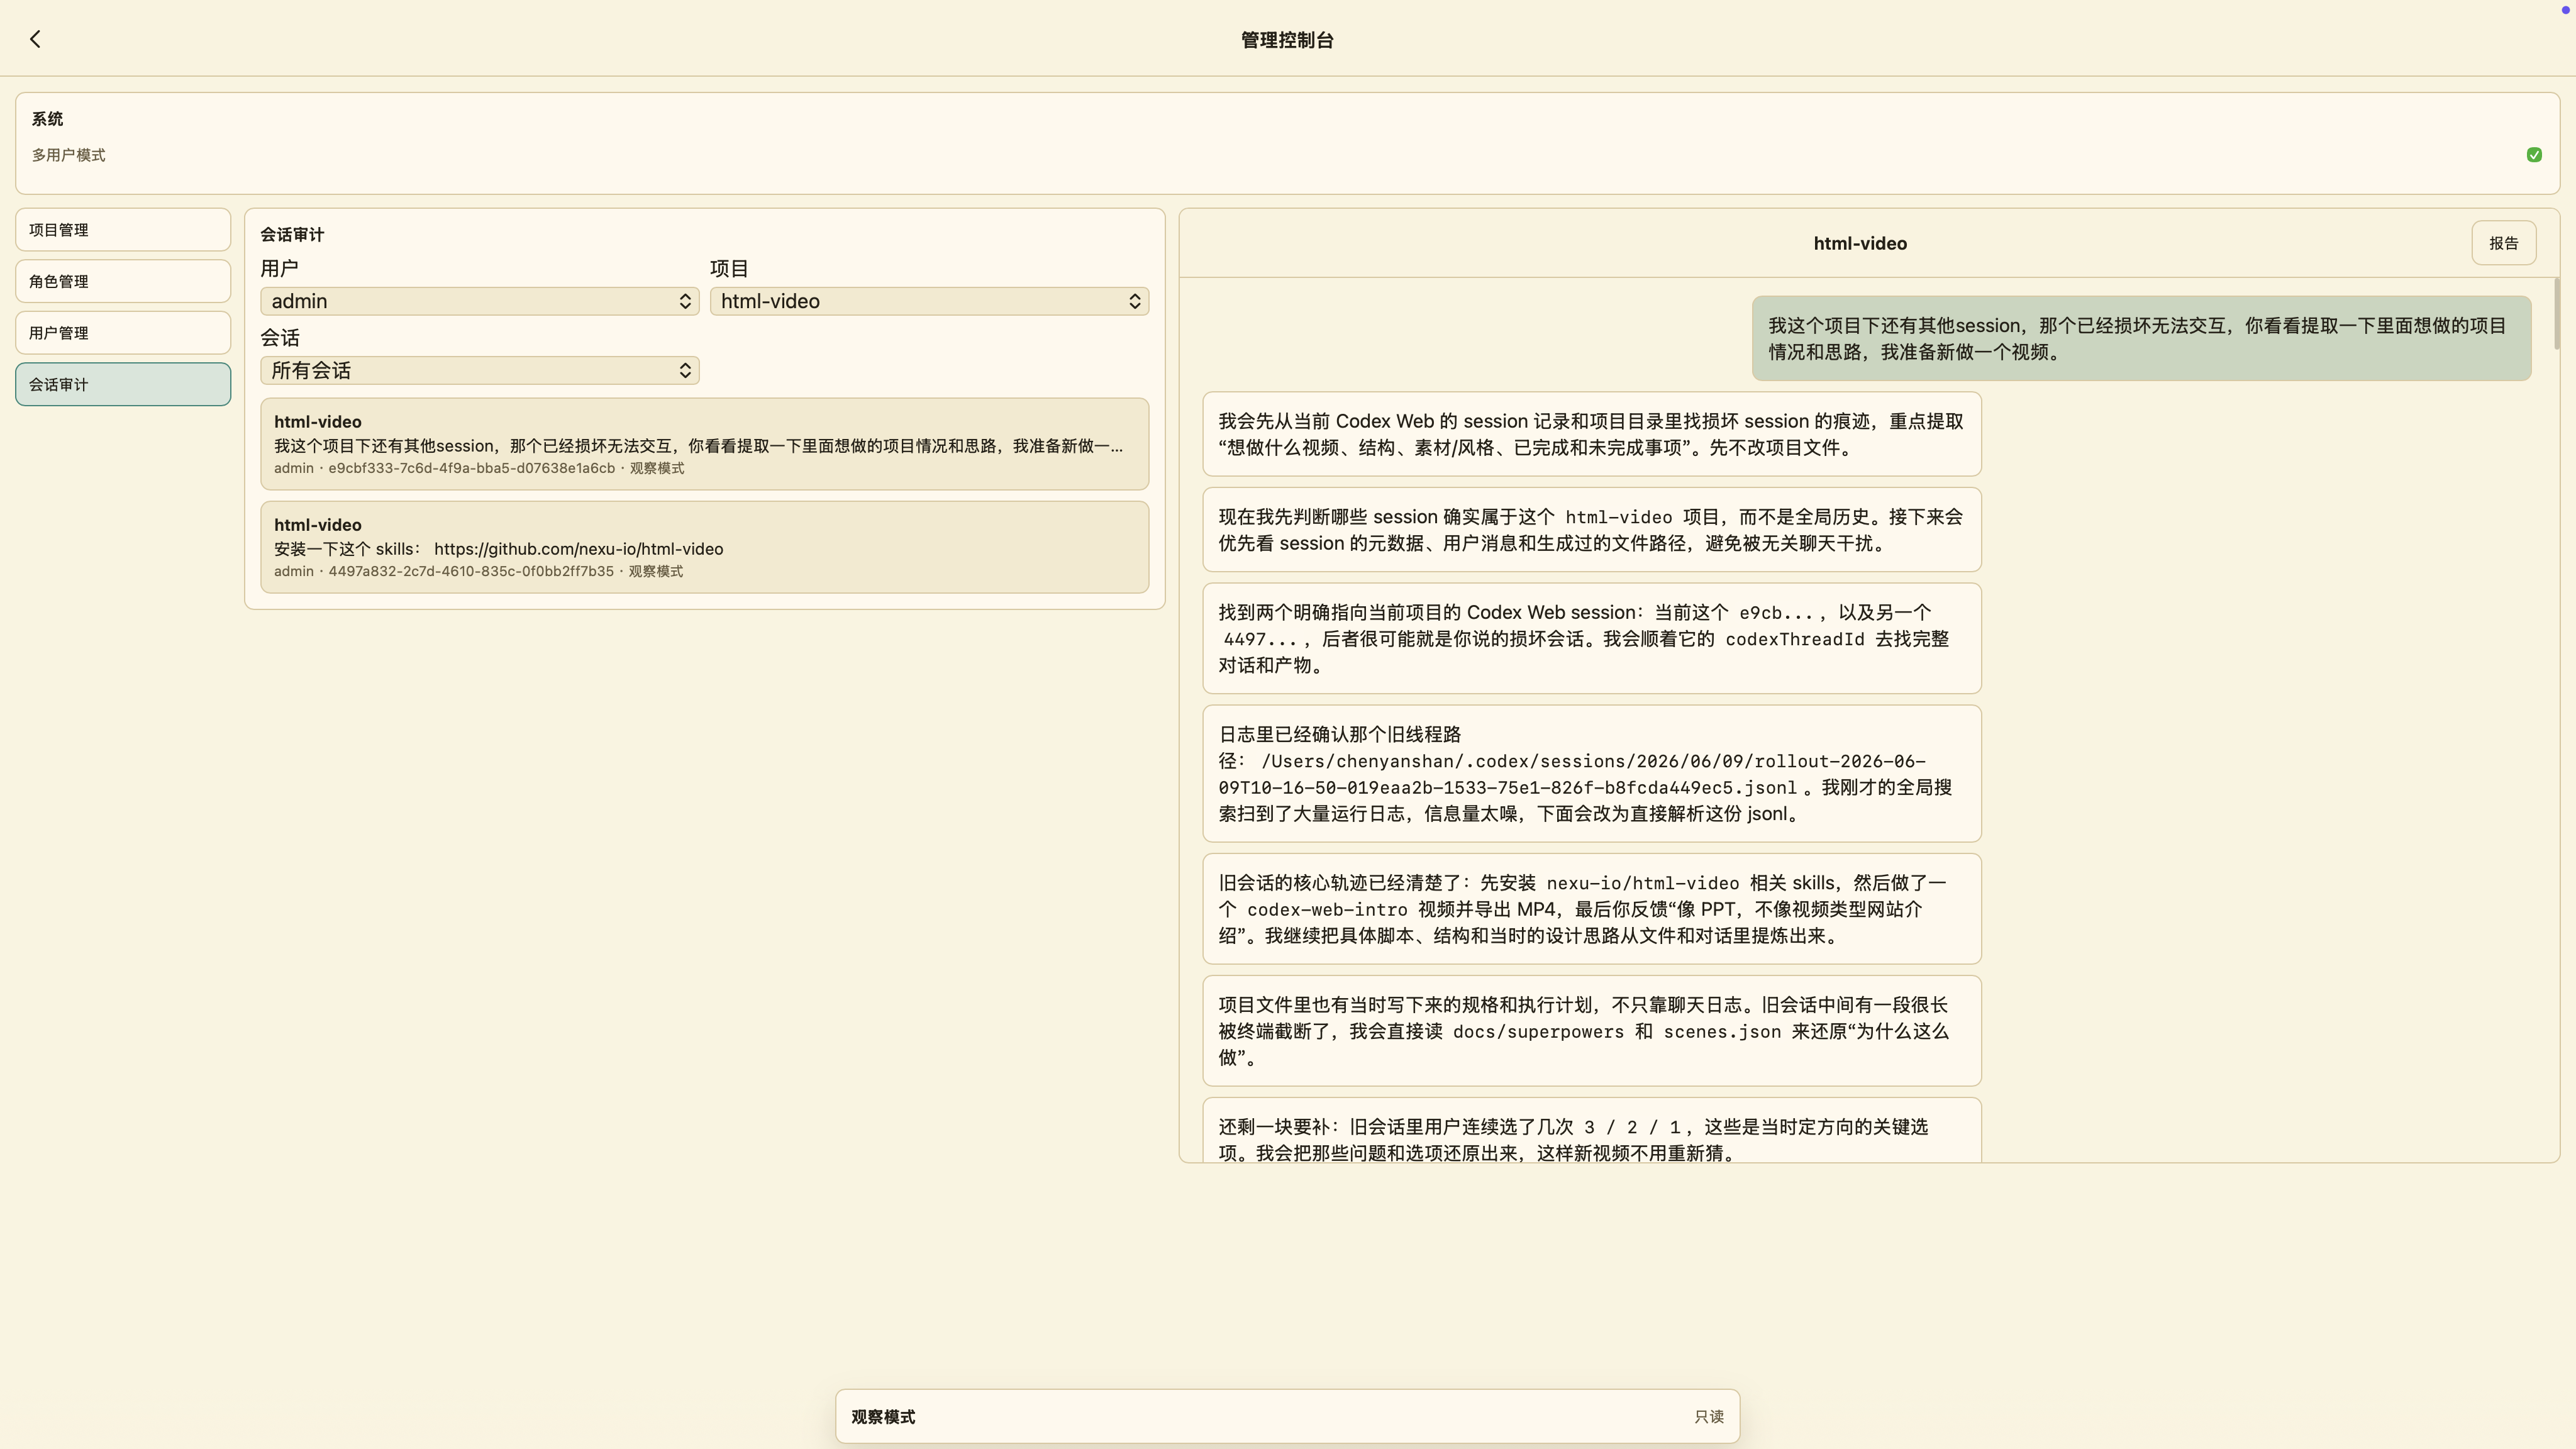Click the 观察模式 label in bottom bar
Viewport: 2576px width, 1449px height.
click(x=883, y=1417)
